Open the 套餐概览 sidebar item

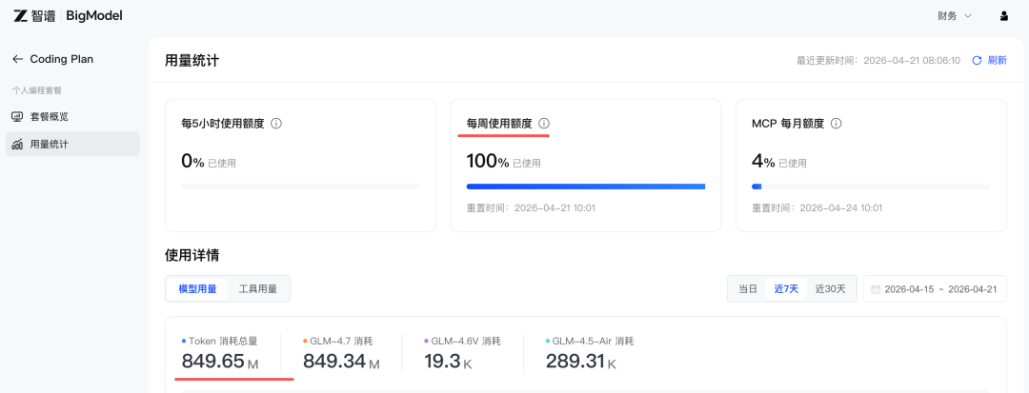72,117
